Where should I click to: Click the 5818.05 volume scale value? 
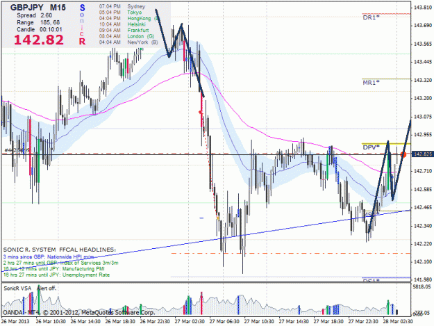click(x=422, y=286)
